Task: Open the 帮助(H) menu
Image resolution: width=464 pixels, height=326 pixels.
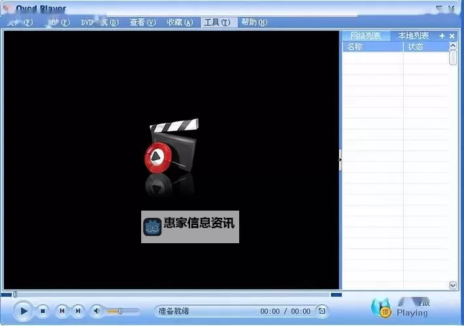Action: point(254,22)
